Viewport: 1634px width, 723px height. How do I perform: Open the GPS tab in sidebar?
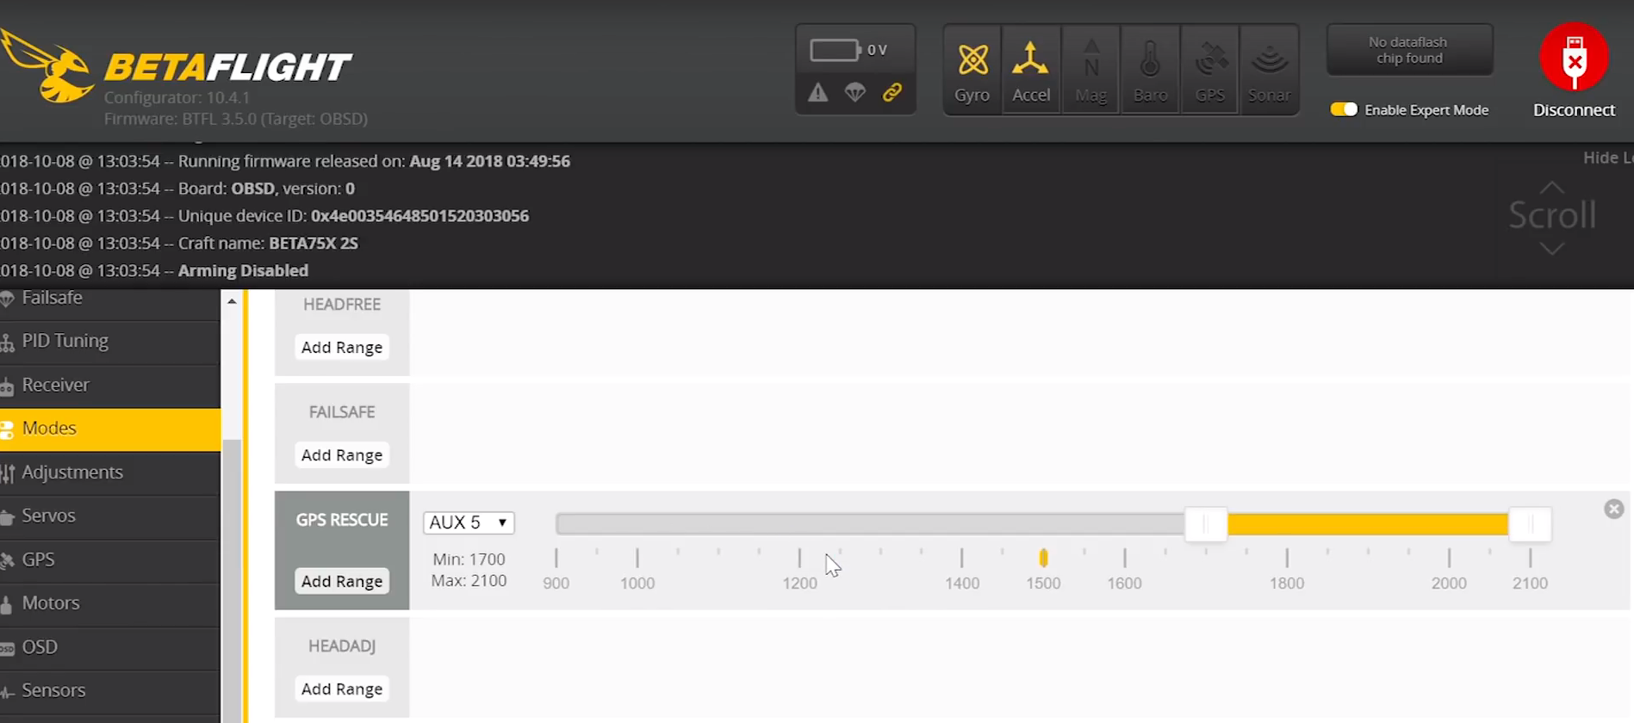pyautogui.click(x=110, y=560)
